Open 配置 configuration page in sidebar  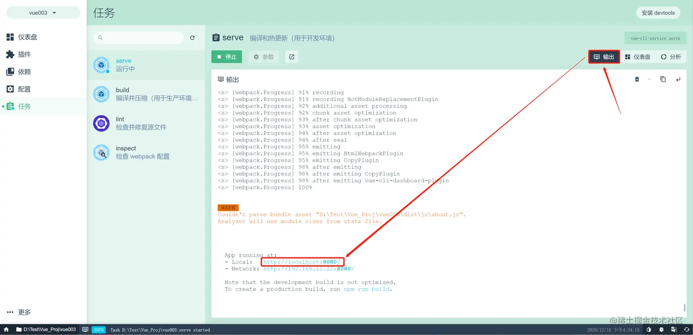click(x=43, y=89)
